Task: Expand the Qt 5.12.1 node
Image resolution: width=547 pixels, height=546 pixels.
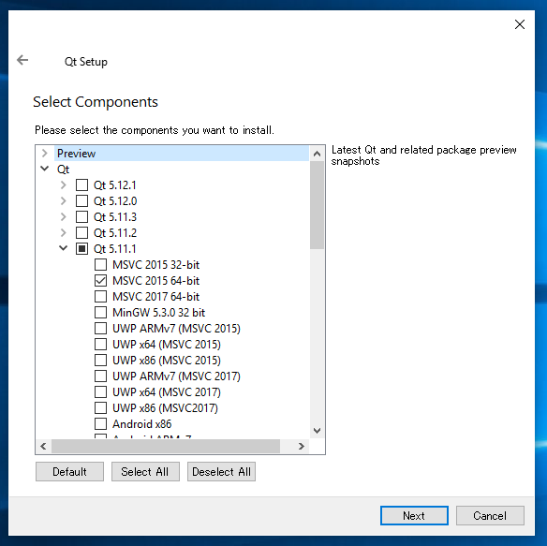Action: pyautogui.click(x=63, y=184)
